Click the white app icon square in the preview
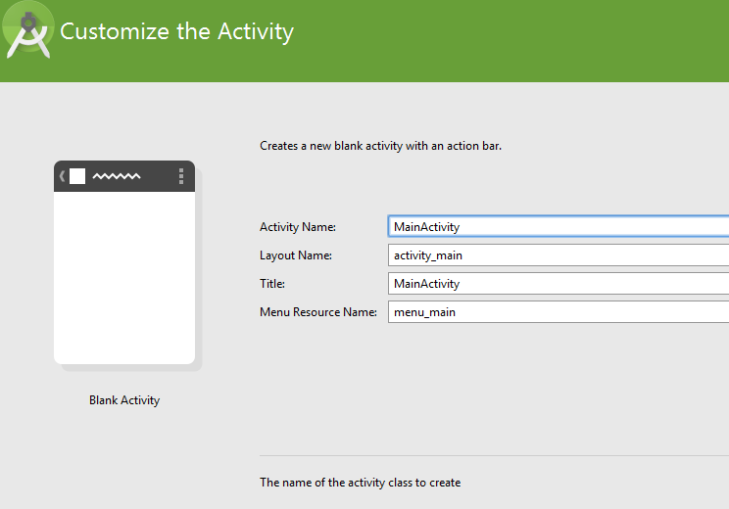The width and height of the screenshot is (729, 509). (x=77, y=176)
